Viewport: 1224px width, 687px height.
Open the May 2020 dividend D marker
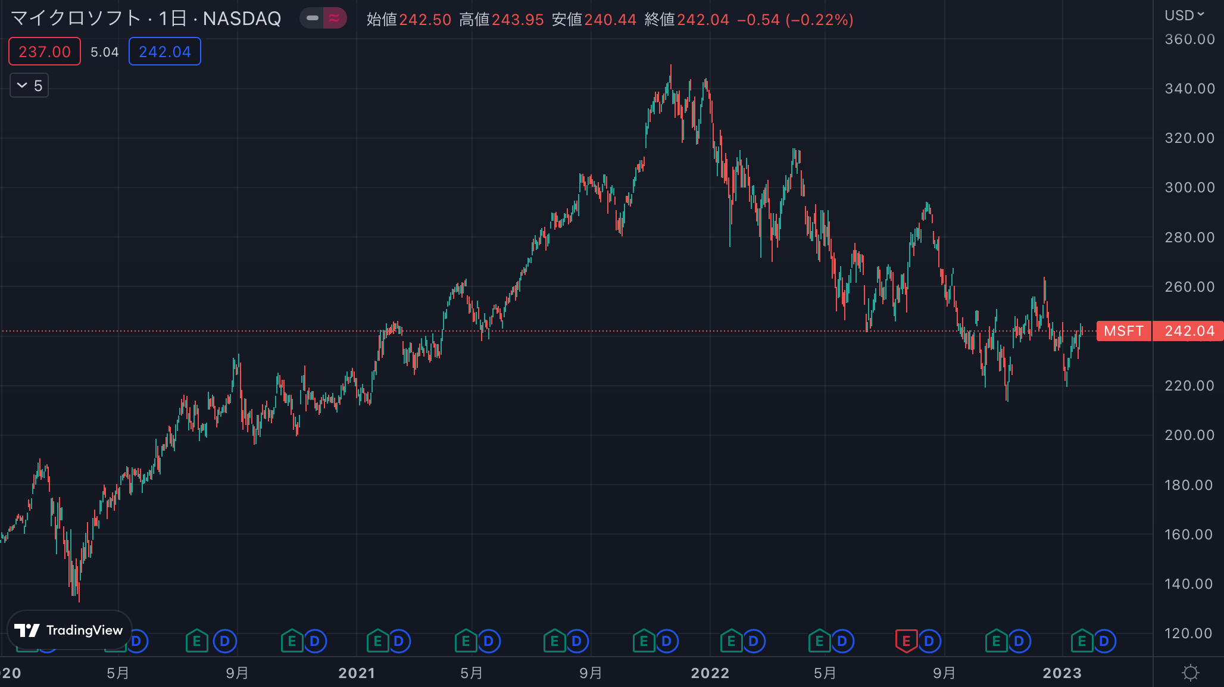(x=137, y=641)
